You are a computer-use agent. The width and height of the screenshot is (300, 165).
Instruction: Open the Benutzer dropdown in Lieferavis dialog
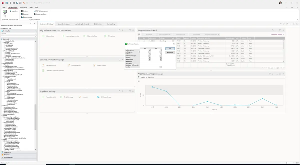[x=160, y=67]
